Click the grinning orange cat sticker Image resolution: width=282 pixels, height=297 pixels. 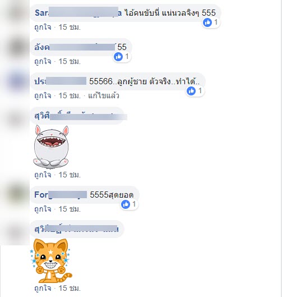click(51, 261)
